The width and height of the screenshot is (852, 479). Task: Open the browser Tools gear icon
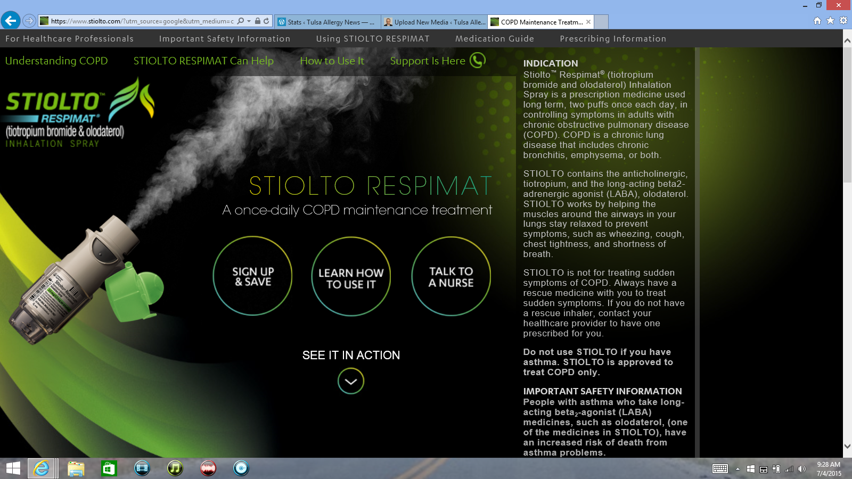(843, 21)
